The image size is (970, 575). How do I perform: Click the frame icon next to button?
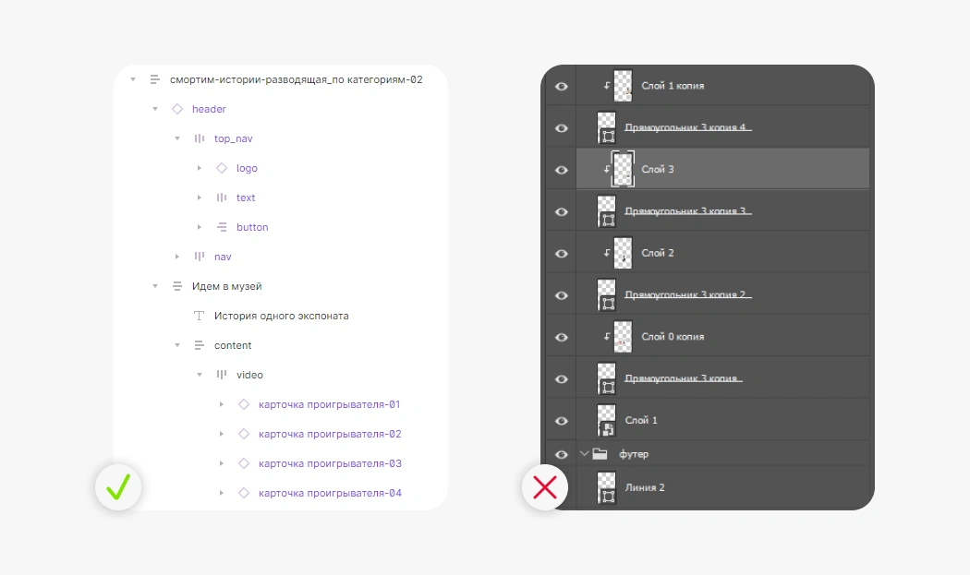222,227
